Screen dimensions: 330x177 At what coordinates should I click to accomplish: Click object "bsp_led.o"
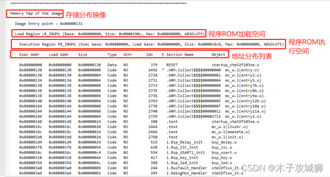222,163
